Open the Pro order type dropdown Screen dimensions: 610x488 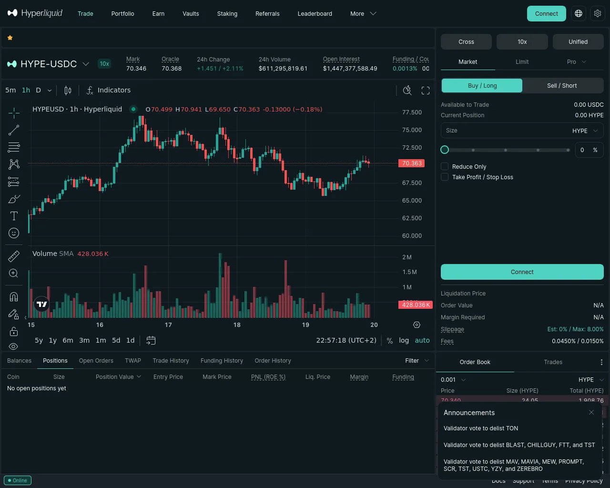[x=576, y=62]
